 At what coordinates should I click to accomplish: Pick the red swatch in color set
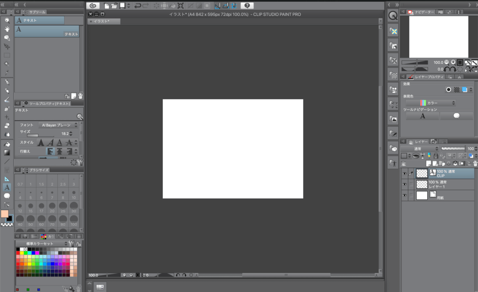tap(18, 253)
